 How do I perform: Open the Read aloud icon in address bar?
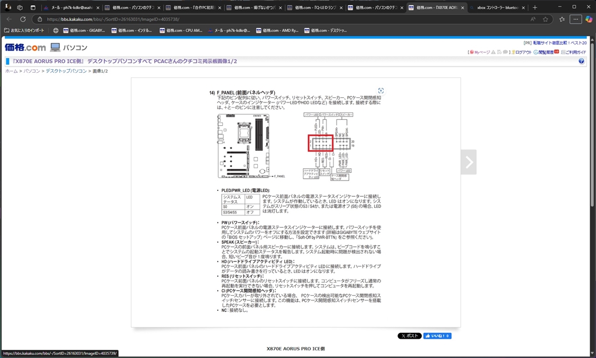tap(533, 19)
